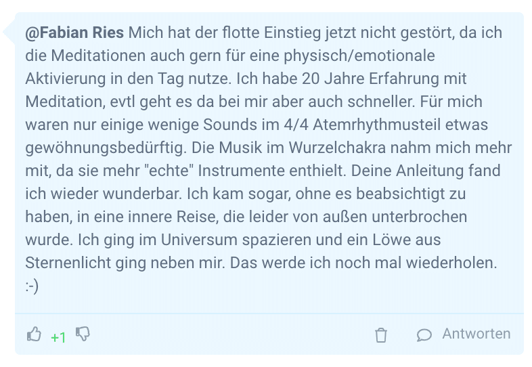Click the :-) smiley at comment end
Viewport: 532px width, 367px height.
(x=32, y=286)
